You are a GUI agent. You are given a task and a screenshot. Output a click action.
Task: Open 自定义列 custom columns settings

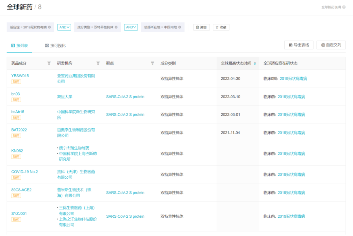(x=331, y=45)
